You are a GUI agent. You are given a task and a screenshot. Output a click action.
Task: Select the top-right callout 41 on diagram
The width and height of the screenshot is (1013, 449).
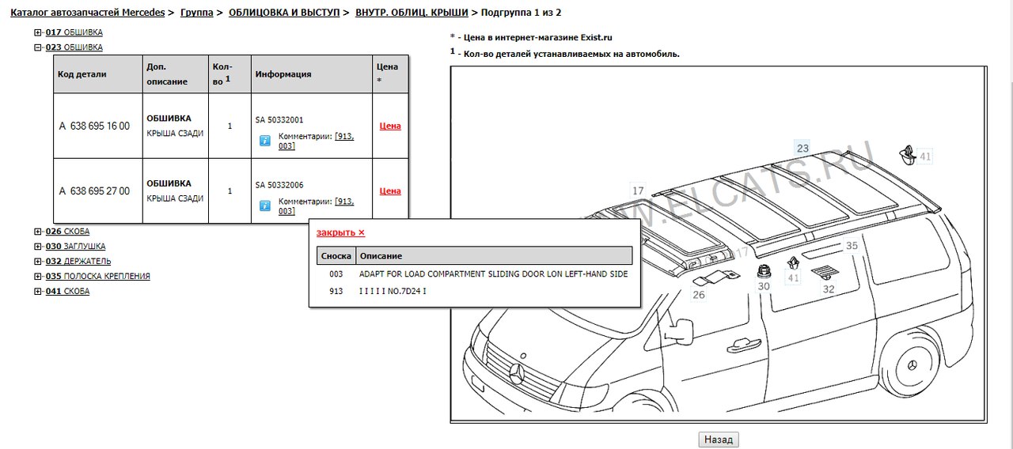(925, 157)
